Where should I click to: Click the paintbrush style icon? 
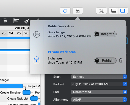[x=27, y=21]
